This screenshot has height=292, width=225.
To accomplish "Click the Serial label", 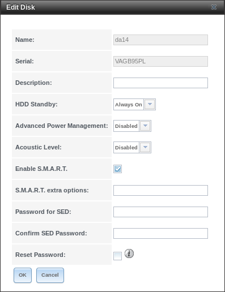I will 24,61.
